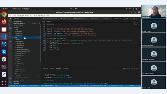The width and height of the screenshot is (167, 94).
Task: Click New File icon in explorer header
Action: (33, 23)
